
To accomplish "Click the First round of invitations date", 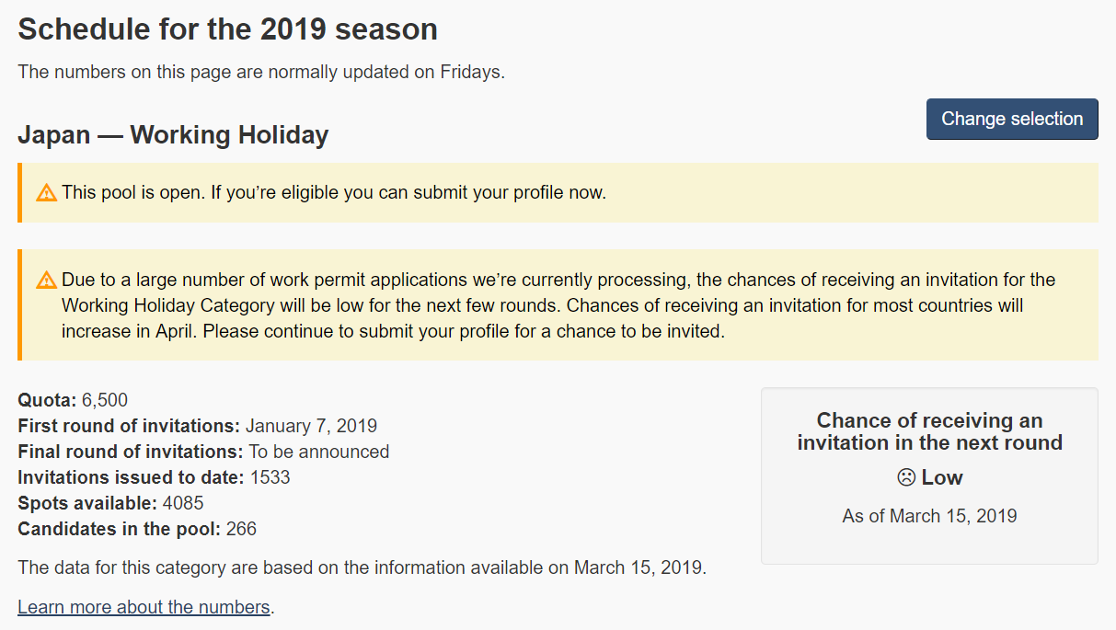I will tap(311, 426).
